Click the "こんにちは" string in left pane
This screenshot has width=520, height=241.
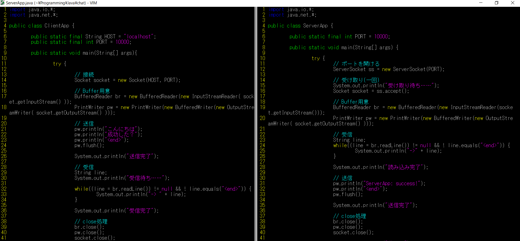coord(121,129)
